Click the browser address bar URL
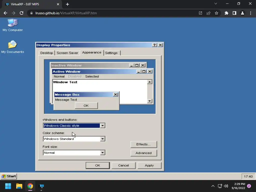Image resolution: width=256 pixels, height=192 pixels. click(66, 13)
